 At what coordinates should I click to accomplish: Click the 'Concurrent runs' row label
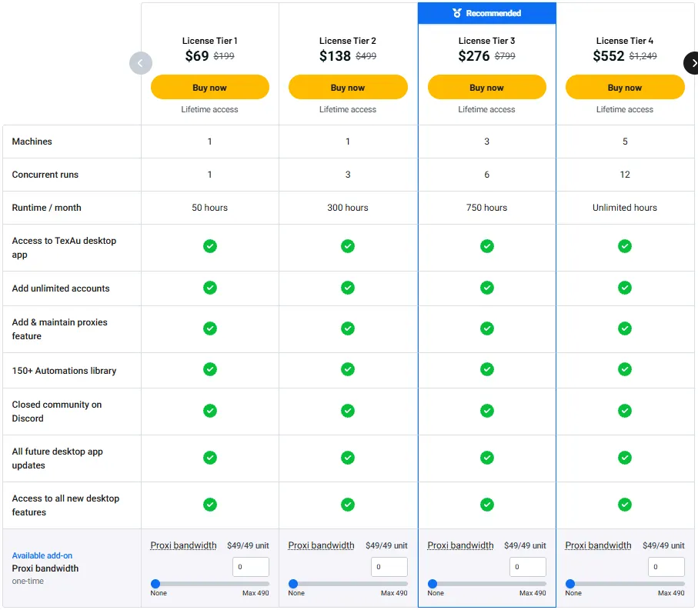(45, 175)
